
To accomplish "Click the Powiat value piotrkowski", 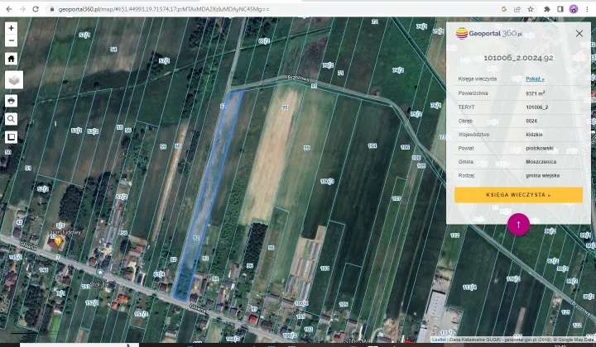I will 540,148.
